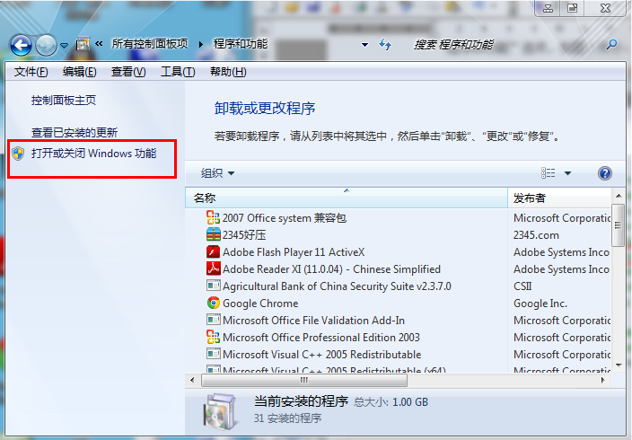632x440 pixels.
Task: Click the Back navigation arrow button
Action: (x=22, y=44)
